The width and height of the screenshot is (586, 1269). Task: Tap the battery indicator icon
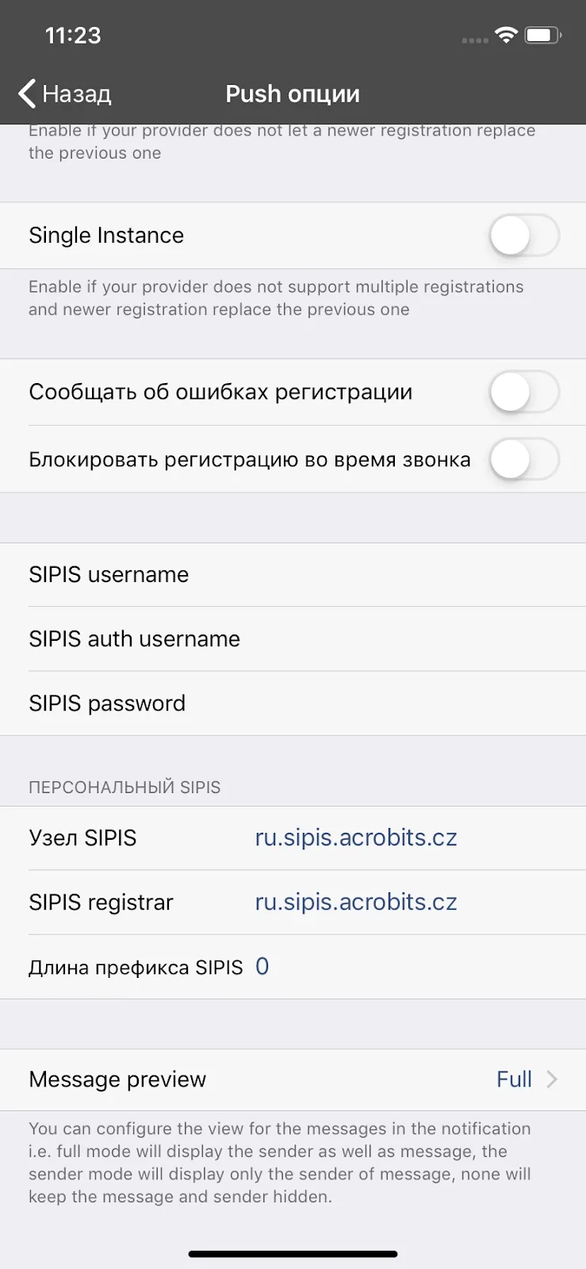pyautogui.click(x=543, y=35)
